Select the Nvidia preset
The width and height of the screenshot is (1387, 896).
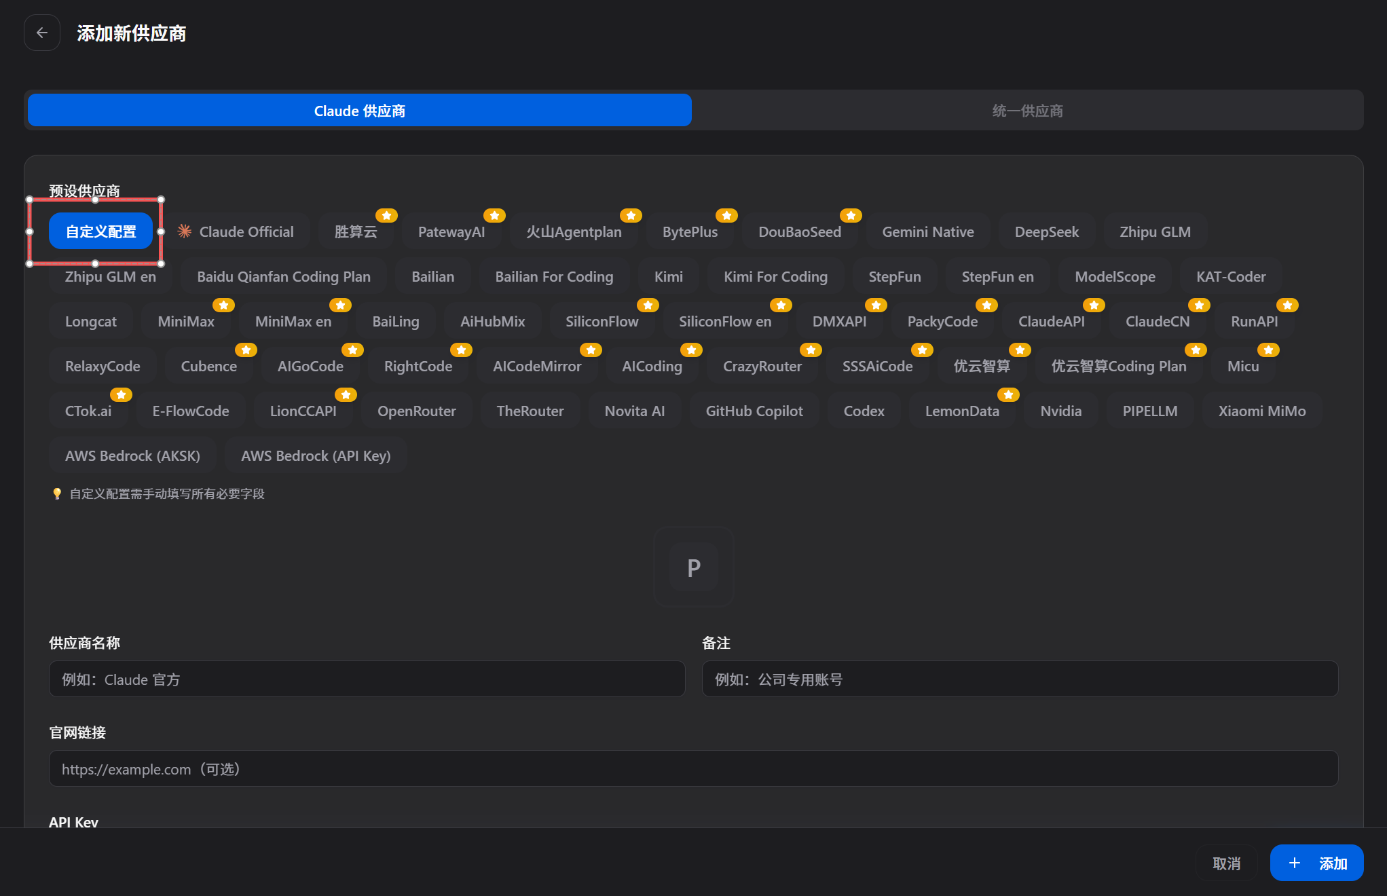(1061, 411)
